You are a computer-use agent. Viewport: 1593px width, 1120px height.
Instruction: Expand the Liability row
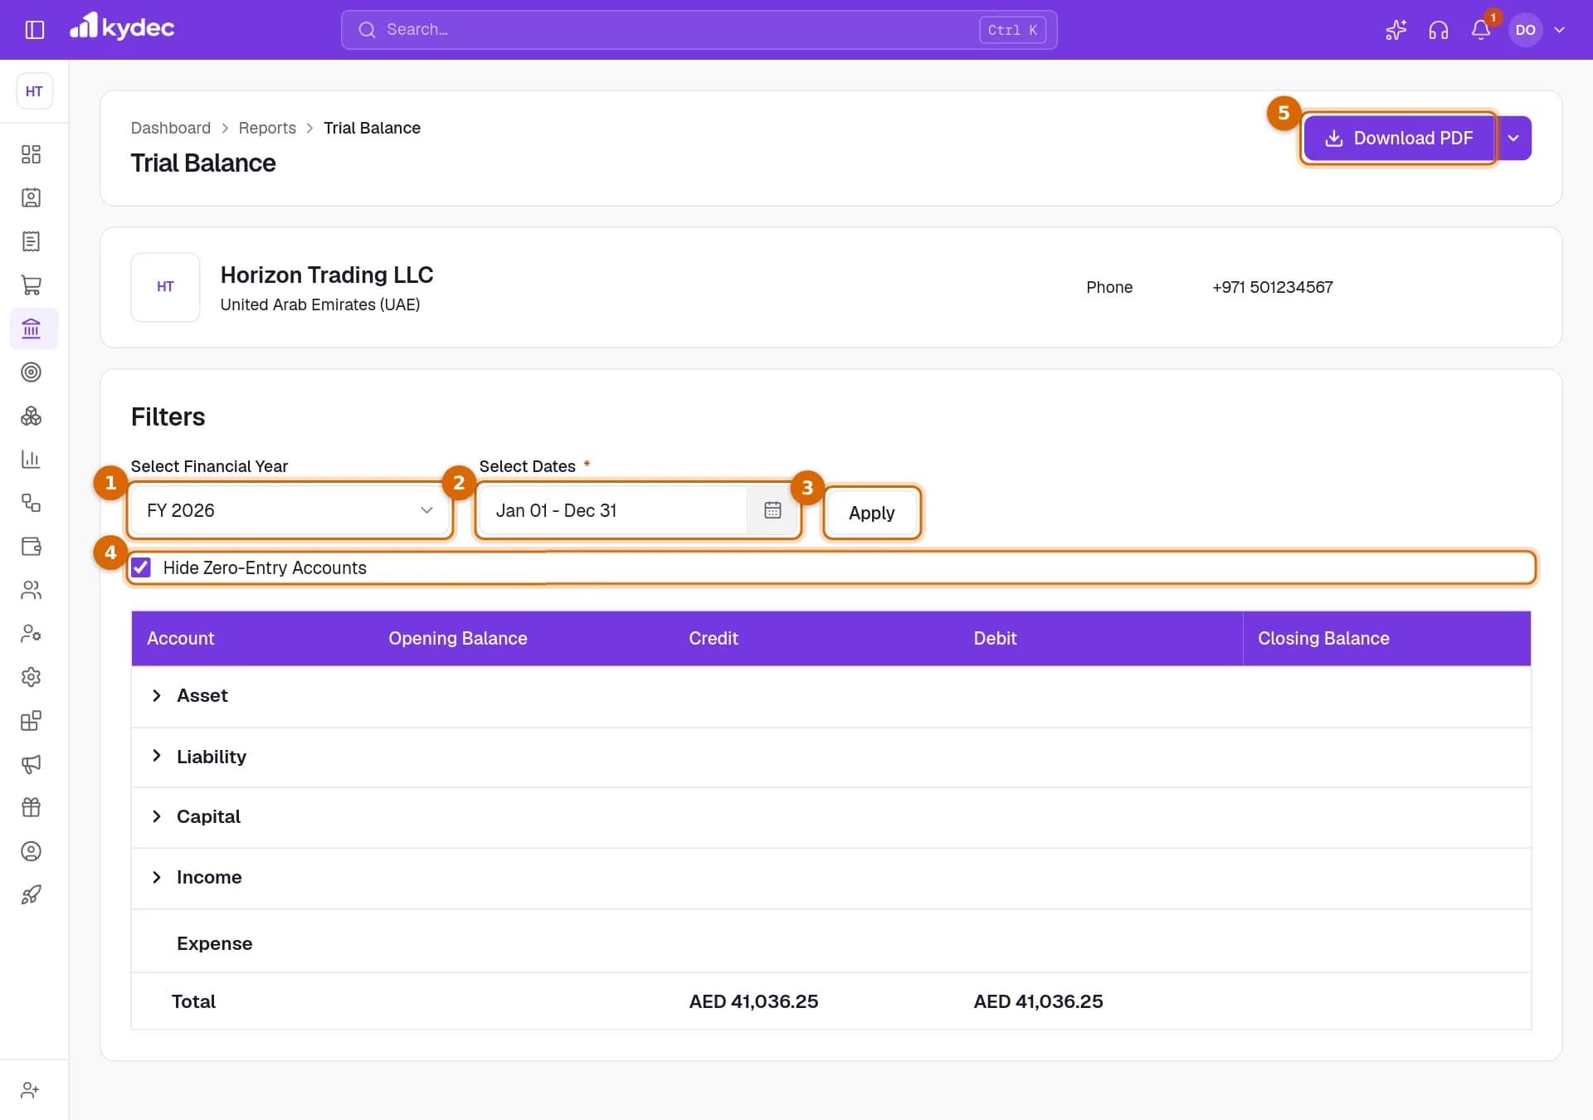pos(156,756)
